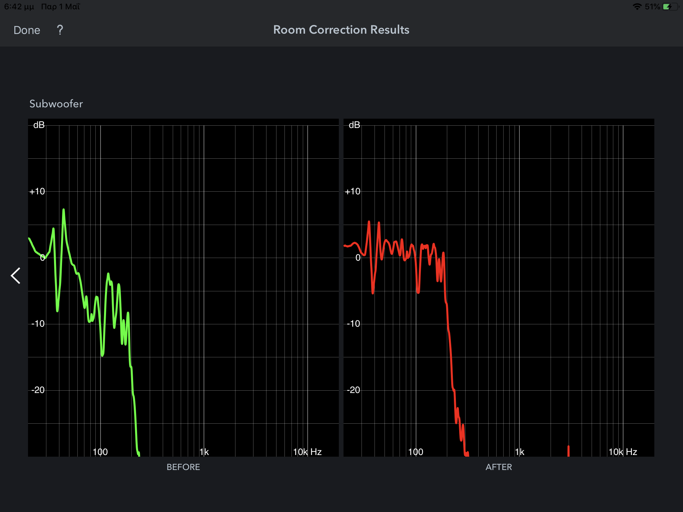Viewport: 683px width, 512px height.
Task: Tap the 1k frequency label on AFTER graph
Action: [x=520, y=452]
